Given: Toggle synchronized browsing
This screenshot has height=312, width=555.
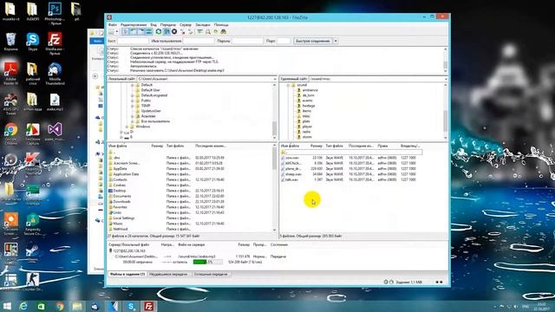Looking at the screenshot, I should tap(216, 32).
